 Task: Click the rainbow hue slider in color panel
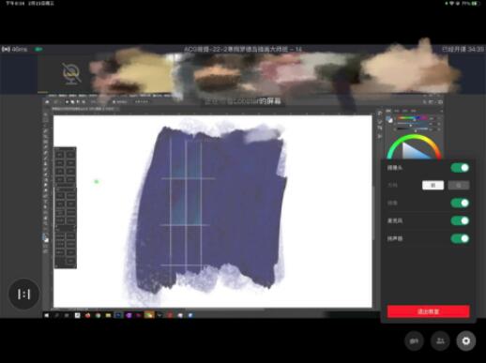click(412, 118)
